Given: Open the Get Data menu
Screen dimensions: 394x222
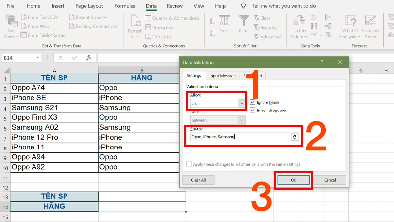Looking at the screenshot, I should coord(11,27).
